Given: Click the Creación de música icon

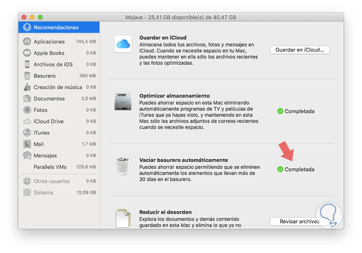Looking at the screenshot, I should click(x=27, y=87).
